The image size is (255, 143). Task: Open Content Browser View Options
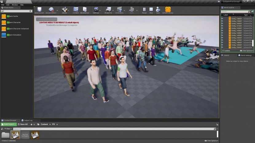point(211,141)
